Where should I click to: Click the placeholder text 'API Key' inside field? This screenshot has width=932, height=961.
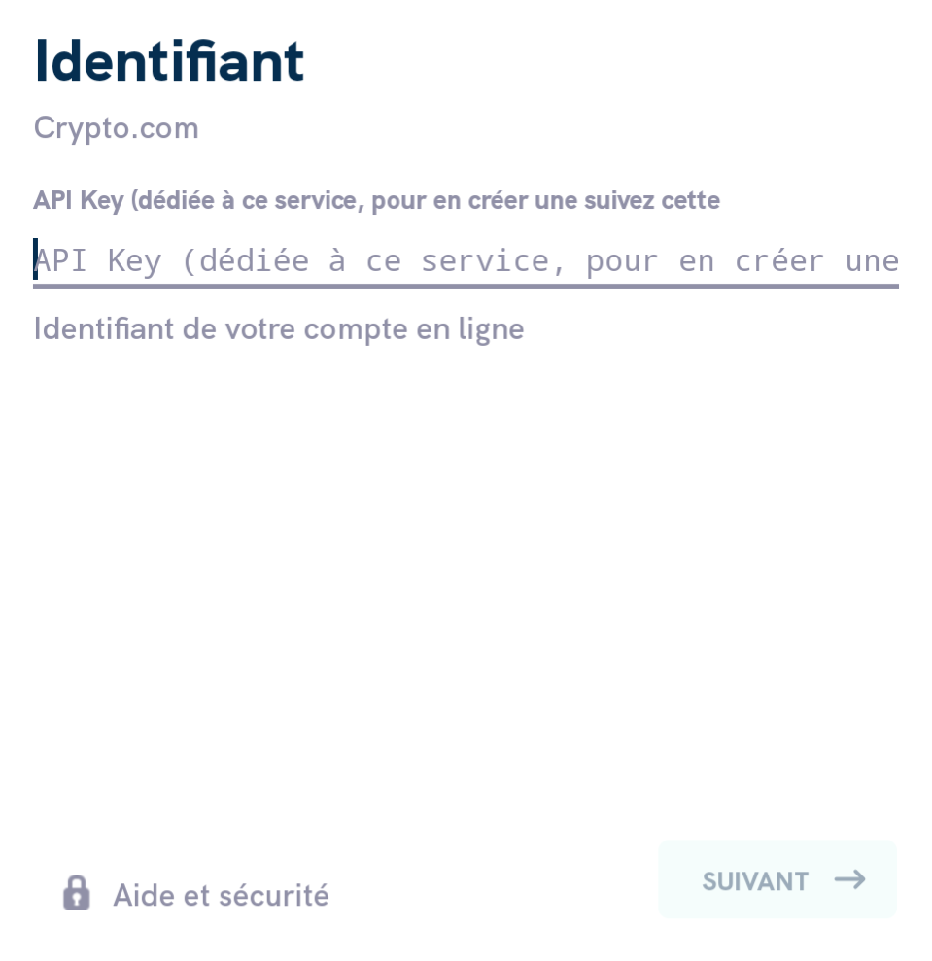click(x=98, y=261)
